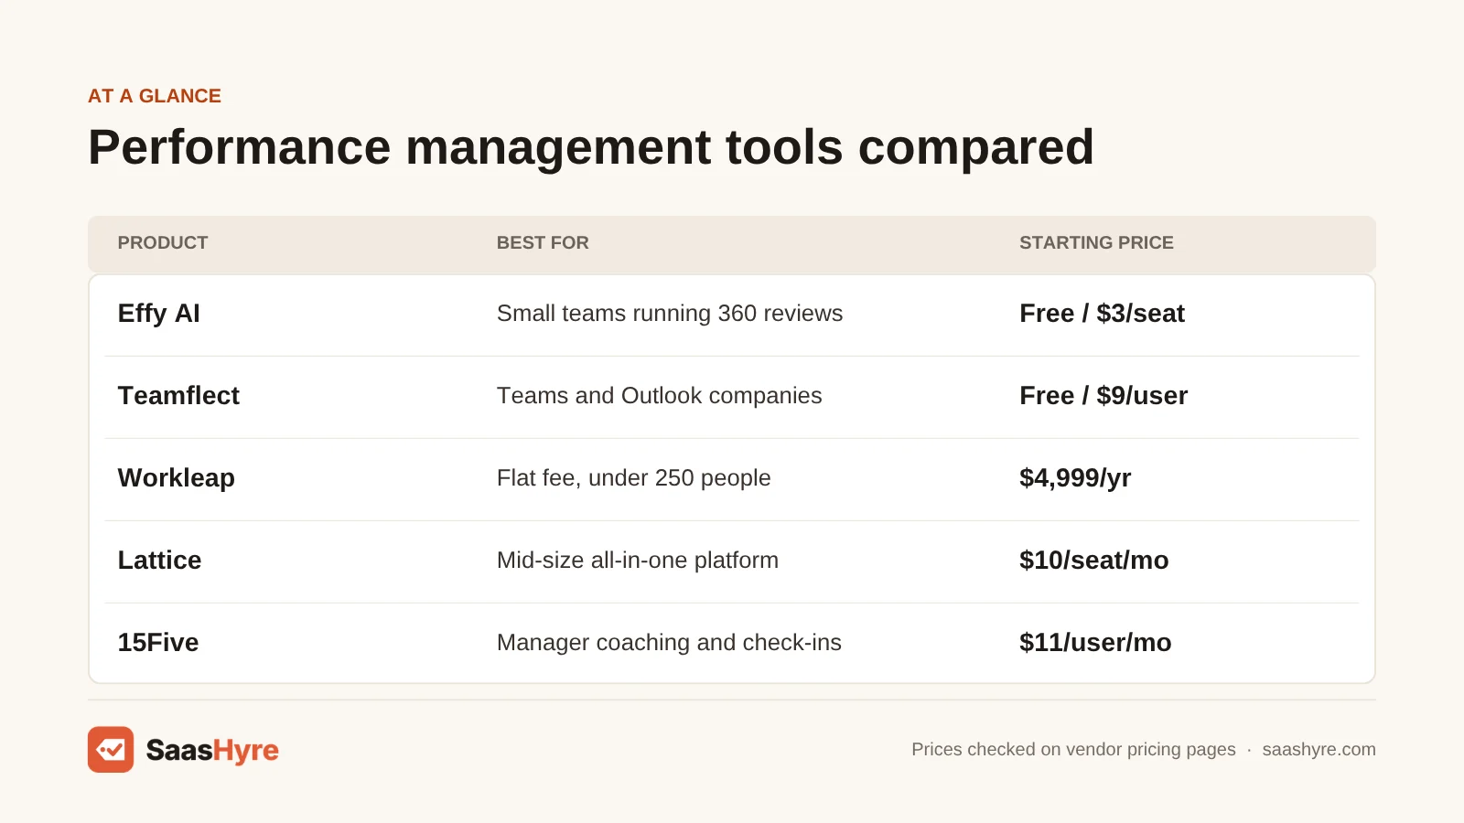Select the 'AT A GLANCE' label

(x=155, y=96)
